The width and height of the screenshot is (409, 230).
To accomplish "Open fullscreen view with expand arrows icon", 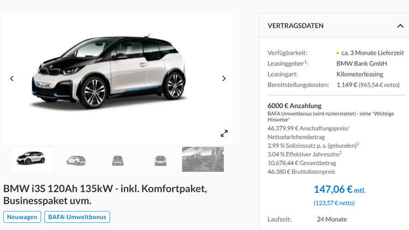I will (x=224, y=134).
